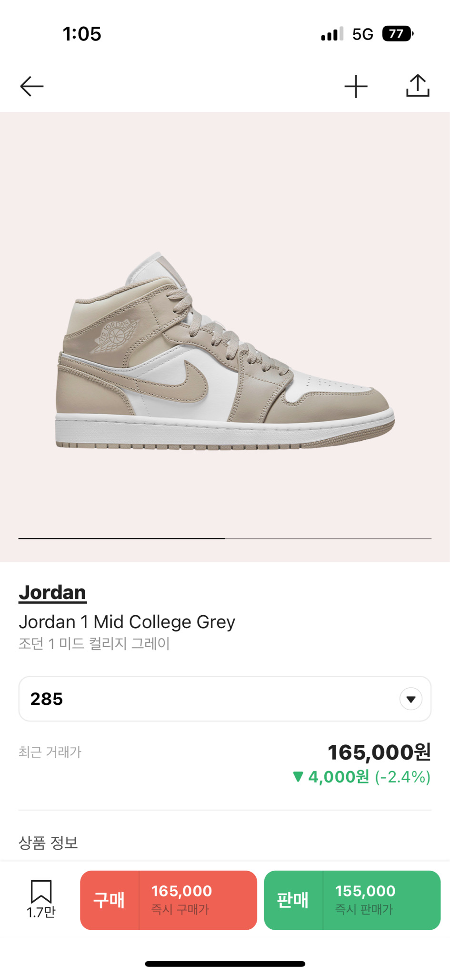The width and height of the screenshot is (450, 976).
Task: Tap the battery indicator showing 77
Action: [x=397, y=34]
